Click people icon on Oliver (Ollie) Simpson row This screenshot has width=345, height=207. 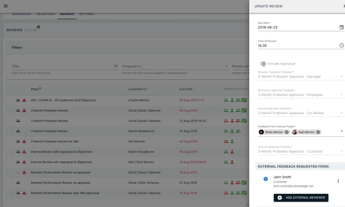coord(18,183)
